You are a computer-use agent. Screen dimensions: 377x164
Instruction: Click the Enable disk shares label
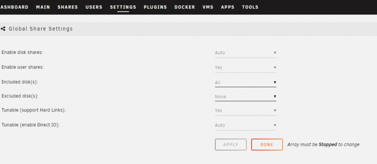tap(22, 52)
